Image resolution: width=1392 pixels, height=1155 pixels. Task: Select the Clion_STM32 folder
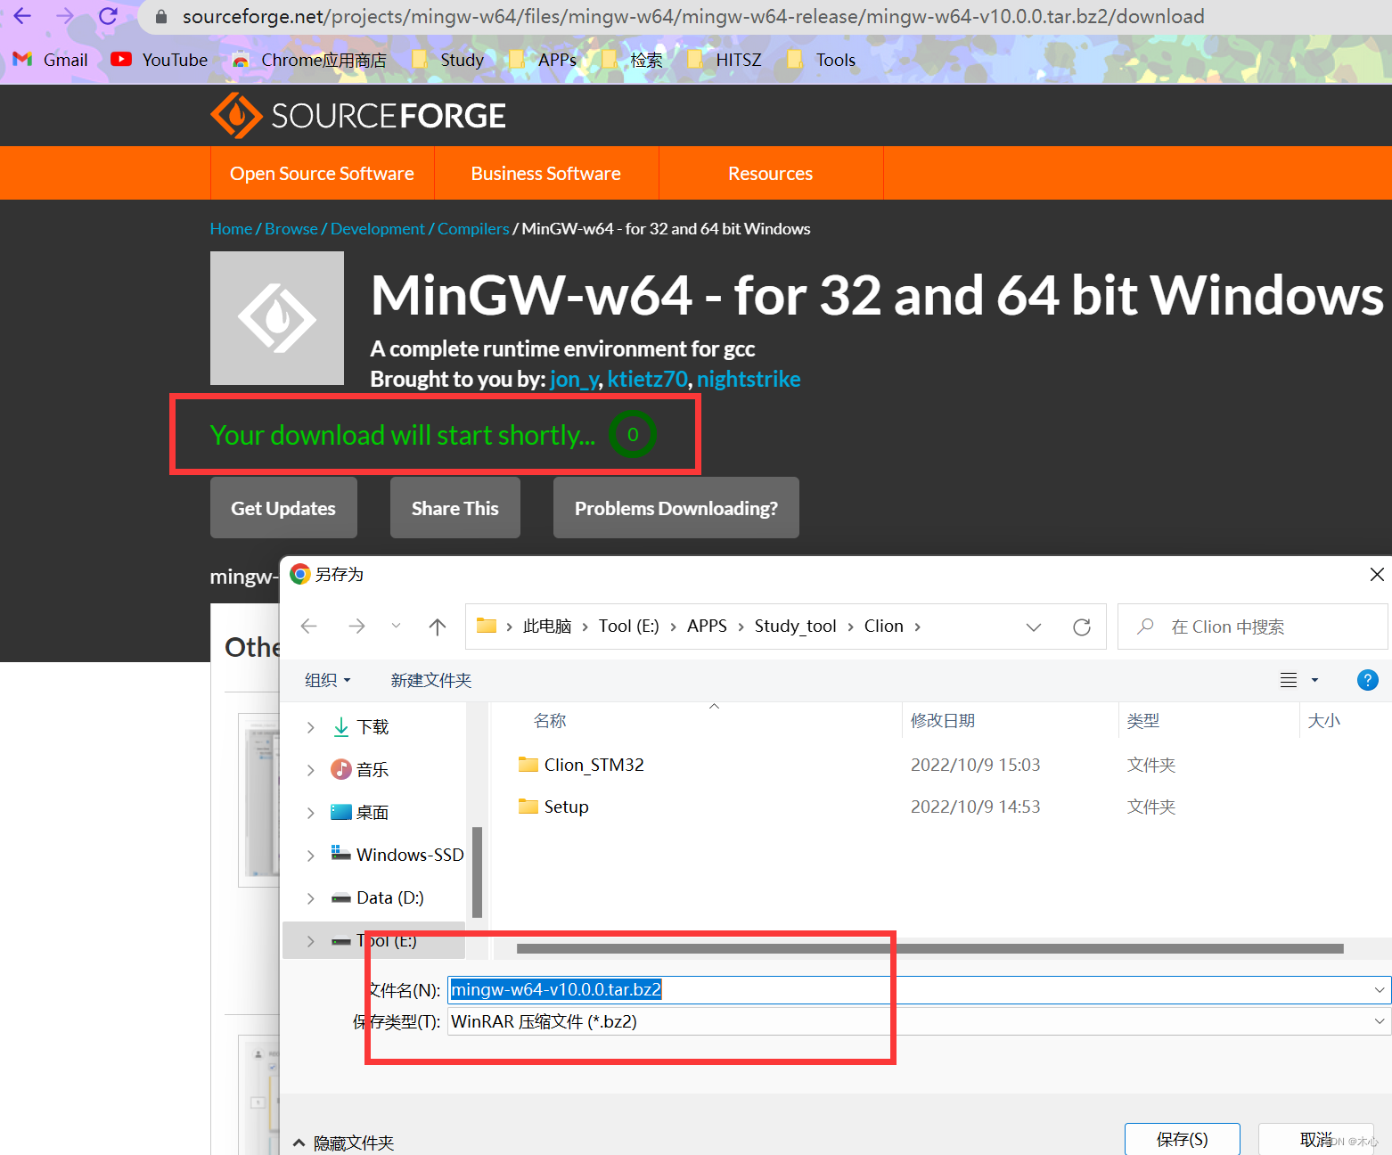tap(581, 765)
